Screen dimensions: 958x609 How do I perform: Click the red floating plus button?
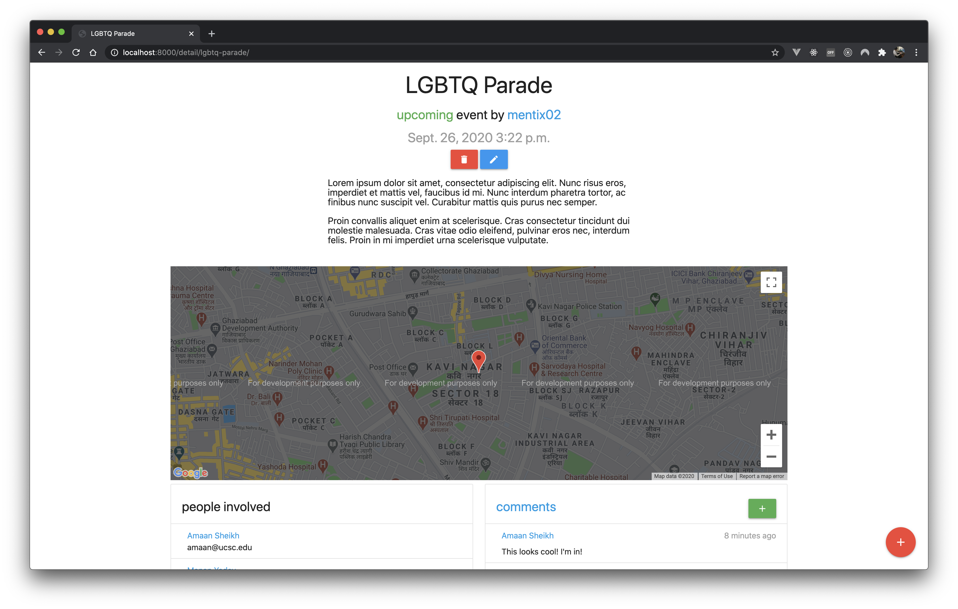(900, 542)
